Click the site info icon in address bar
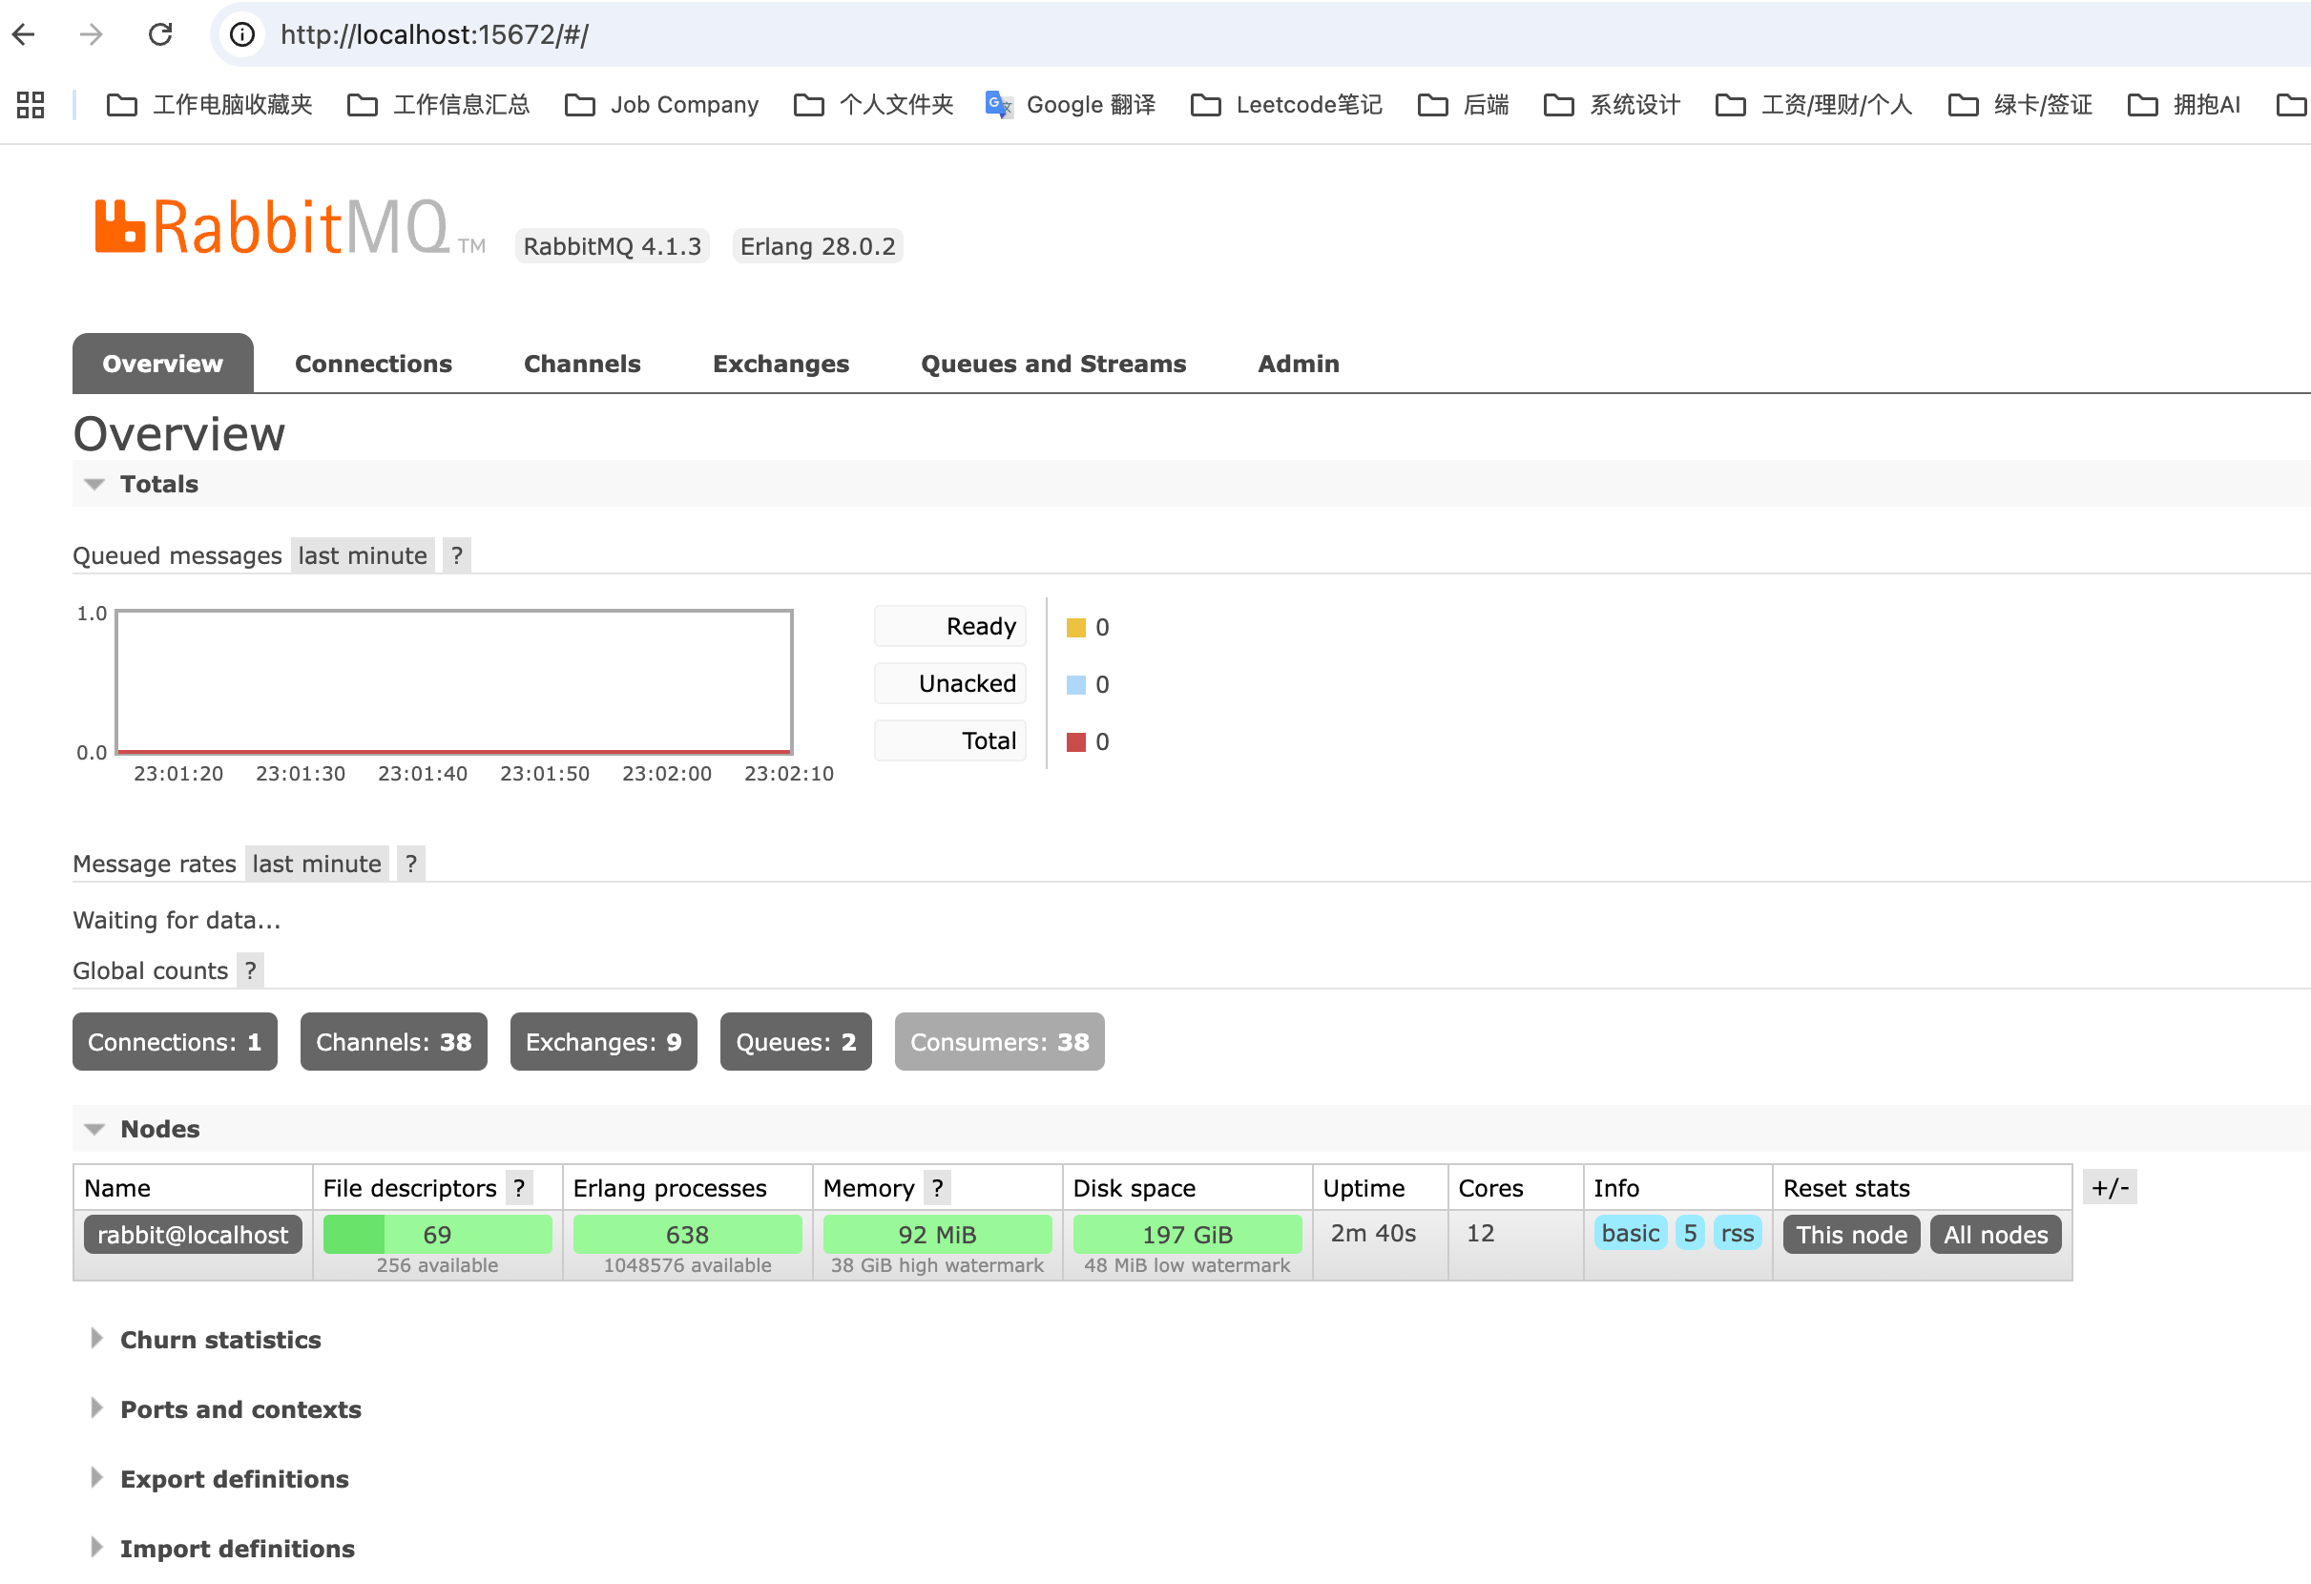The image size is (2311, 1584). click(x=241, y=34)
